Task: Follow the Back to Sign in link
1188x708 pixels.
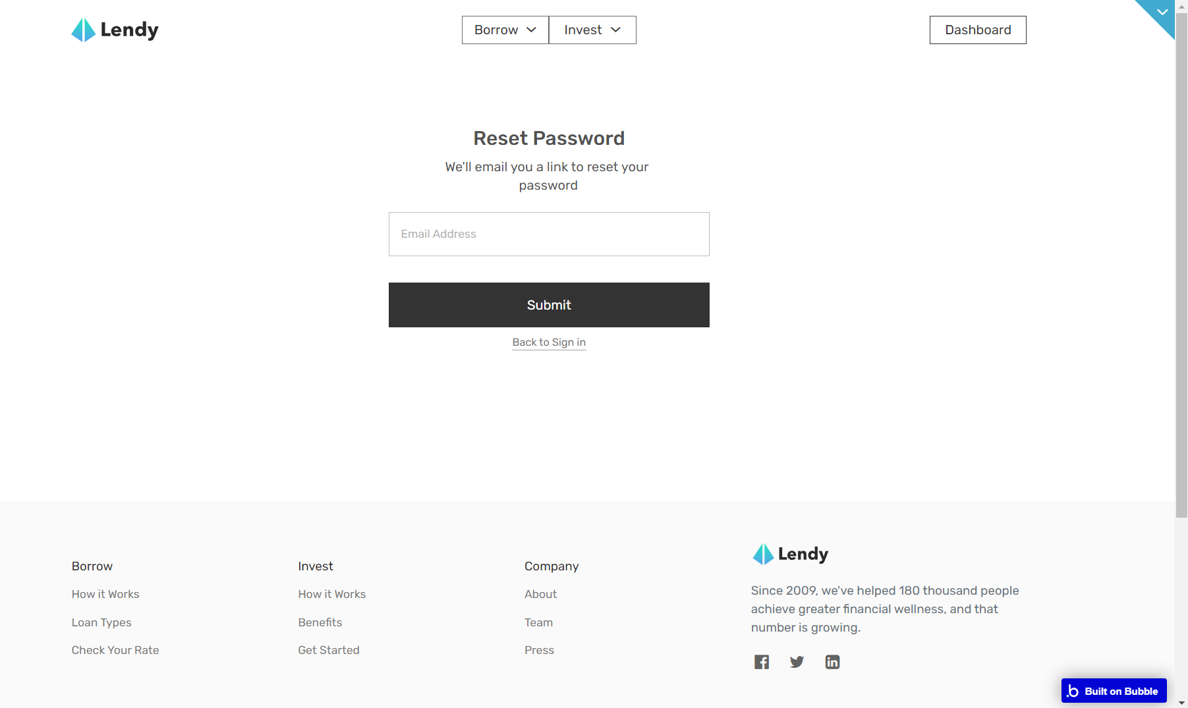Action: click(549, 342)
